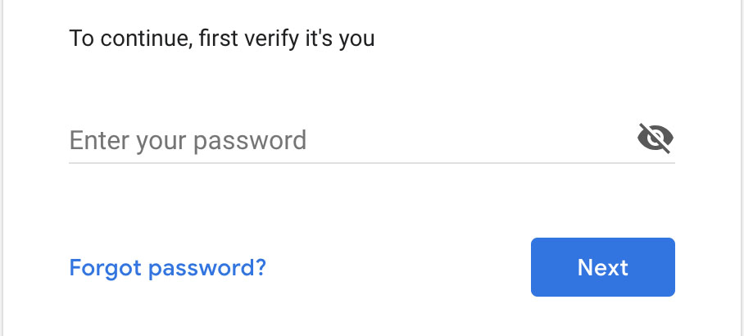Unhide password characters with slashed eye
This screenshot has height=336, width=744.
tap(656, 138)
